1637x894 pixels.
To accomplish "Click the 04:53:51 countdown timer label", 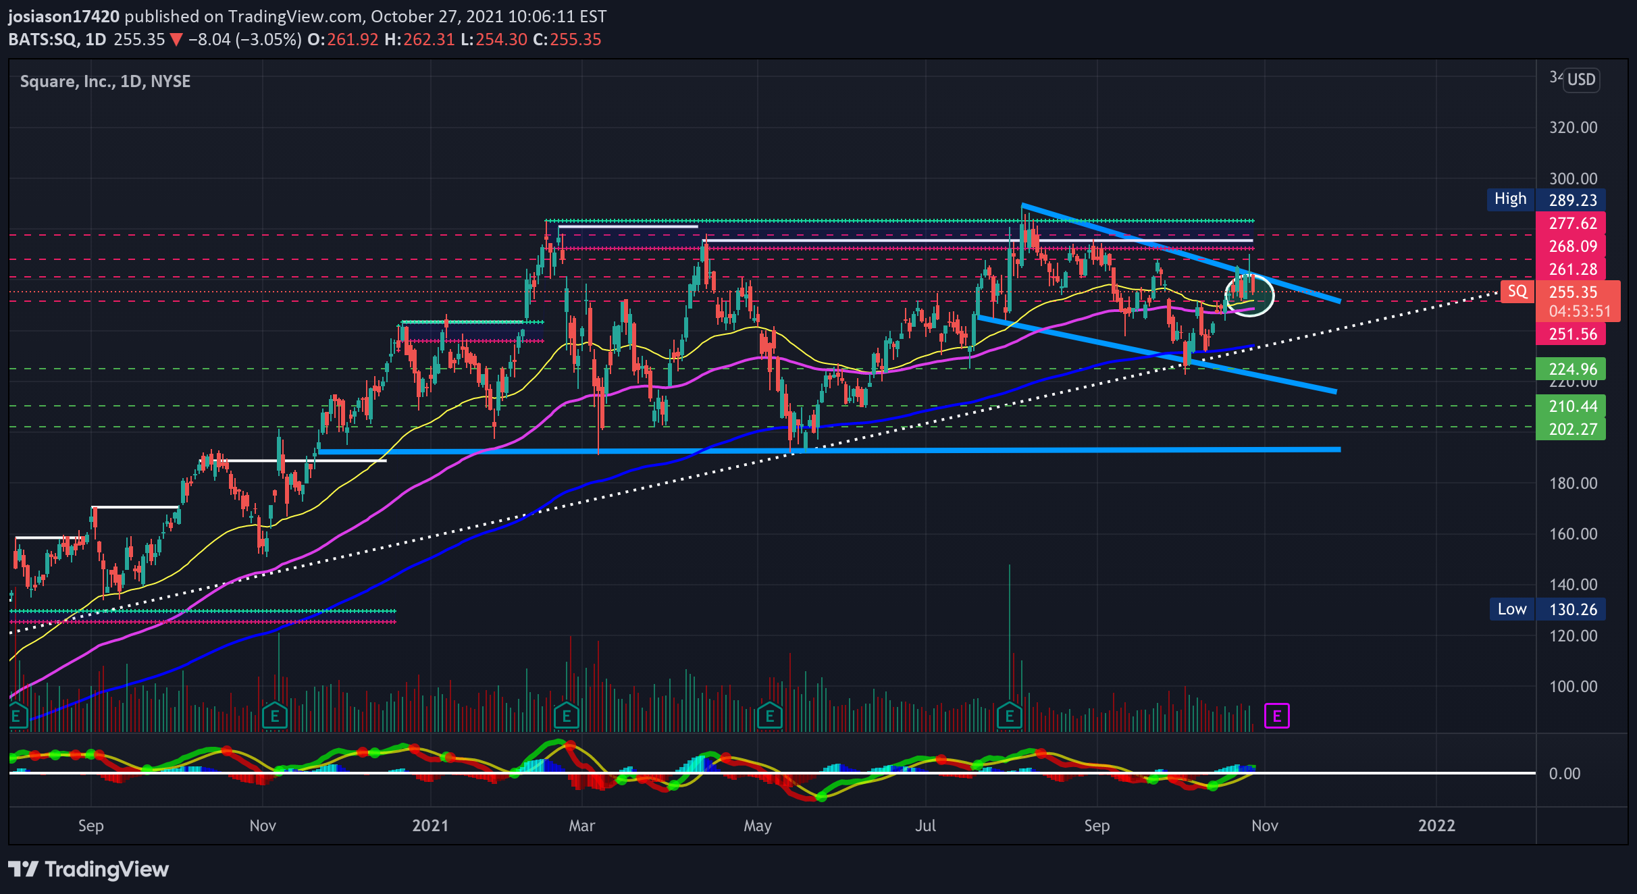I will tap(1579, 311).
